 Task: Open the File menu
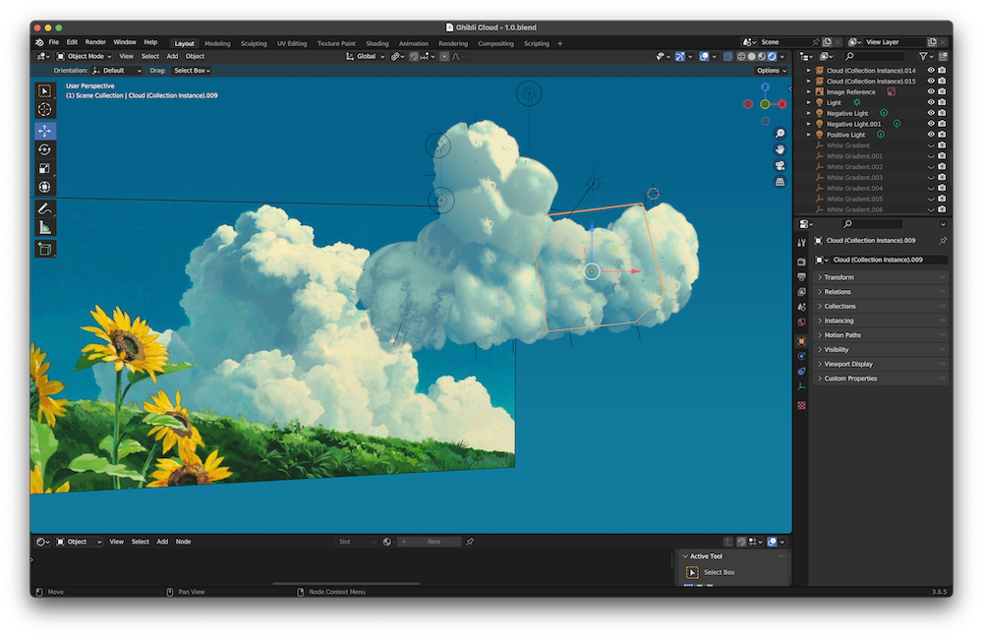(54, 42)
